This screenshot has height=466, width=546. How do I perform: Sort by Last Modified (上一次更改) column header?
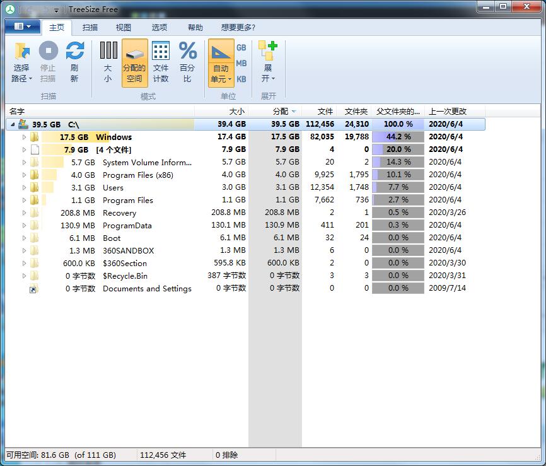(x=448, y=111)
